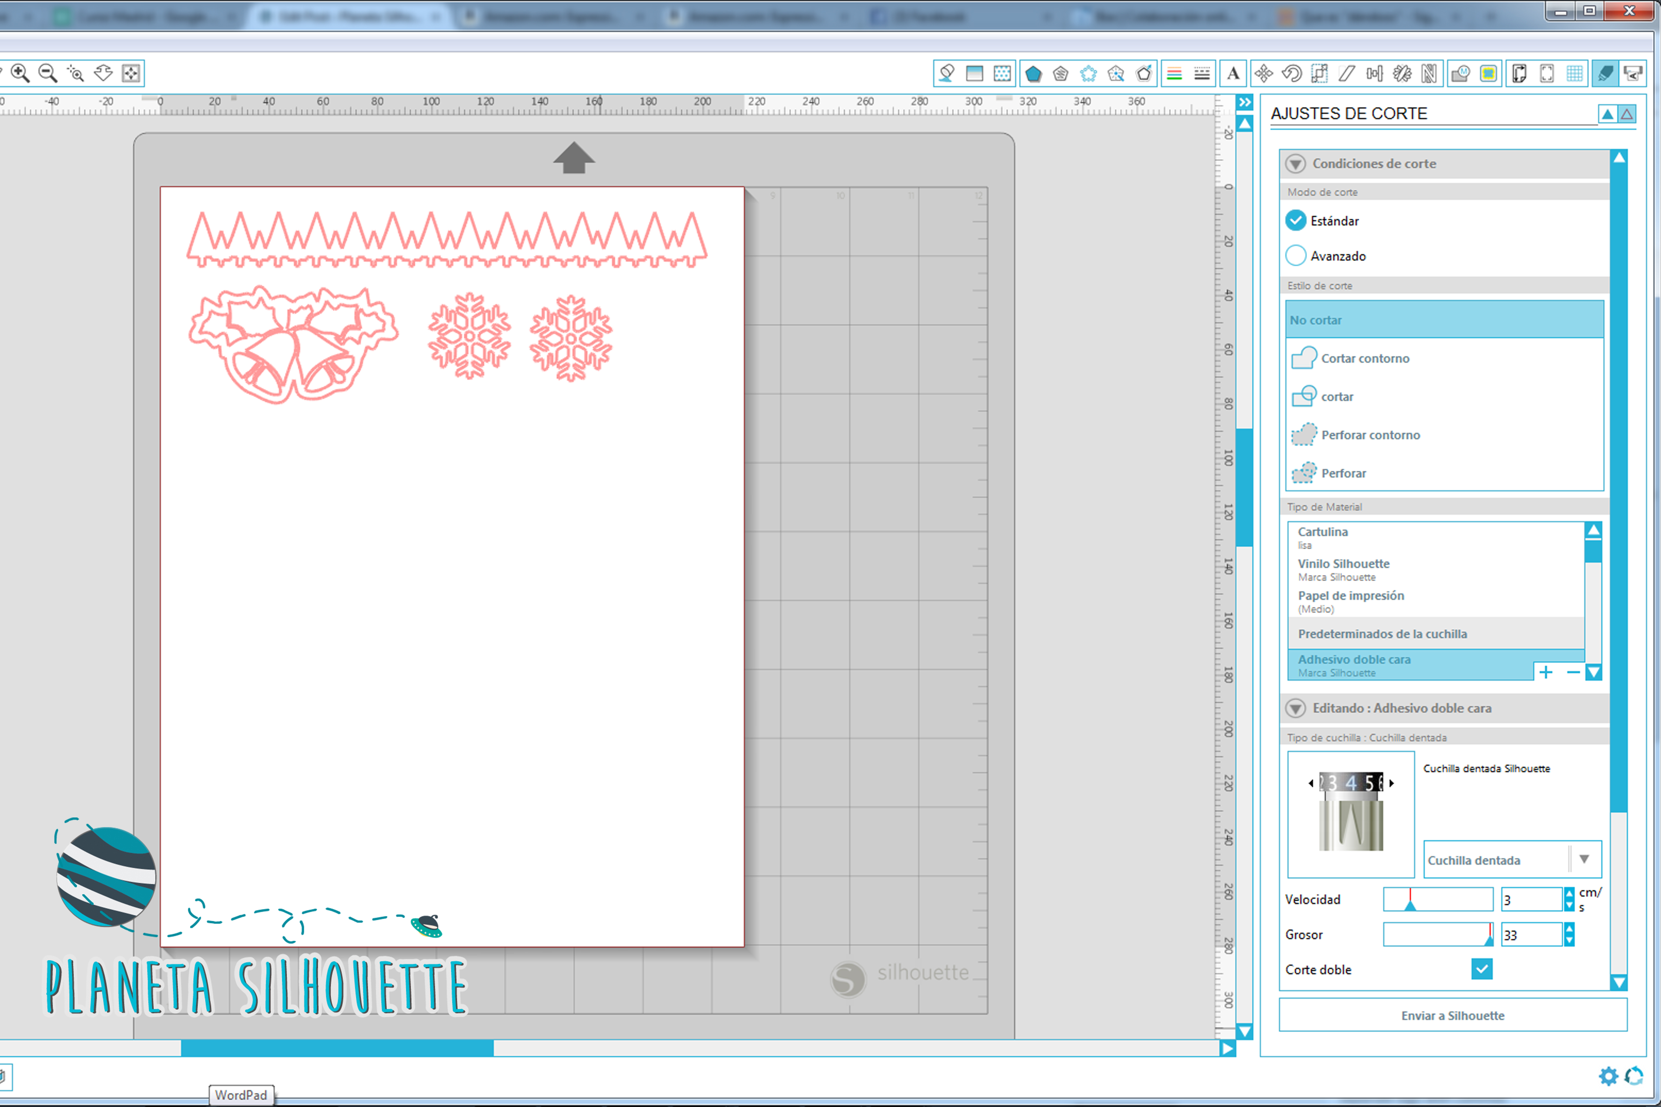Viewport: 1661px width, 1107px height.
Task: Adjust the Grosor slider
Action: (x=1438, y=935)
